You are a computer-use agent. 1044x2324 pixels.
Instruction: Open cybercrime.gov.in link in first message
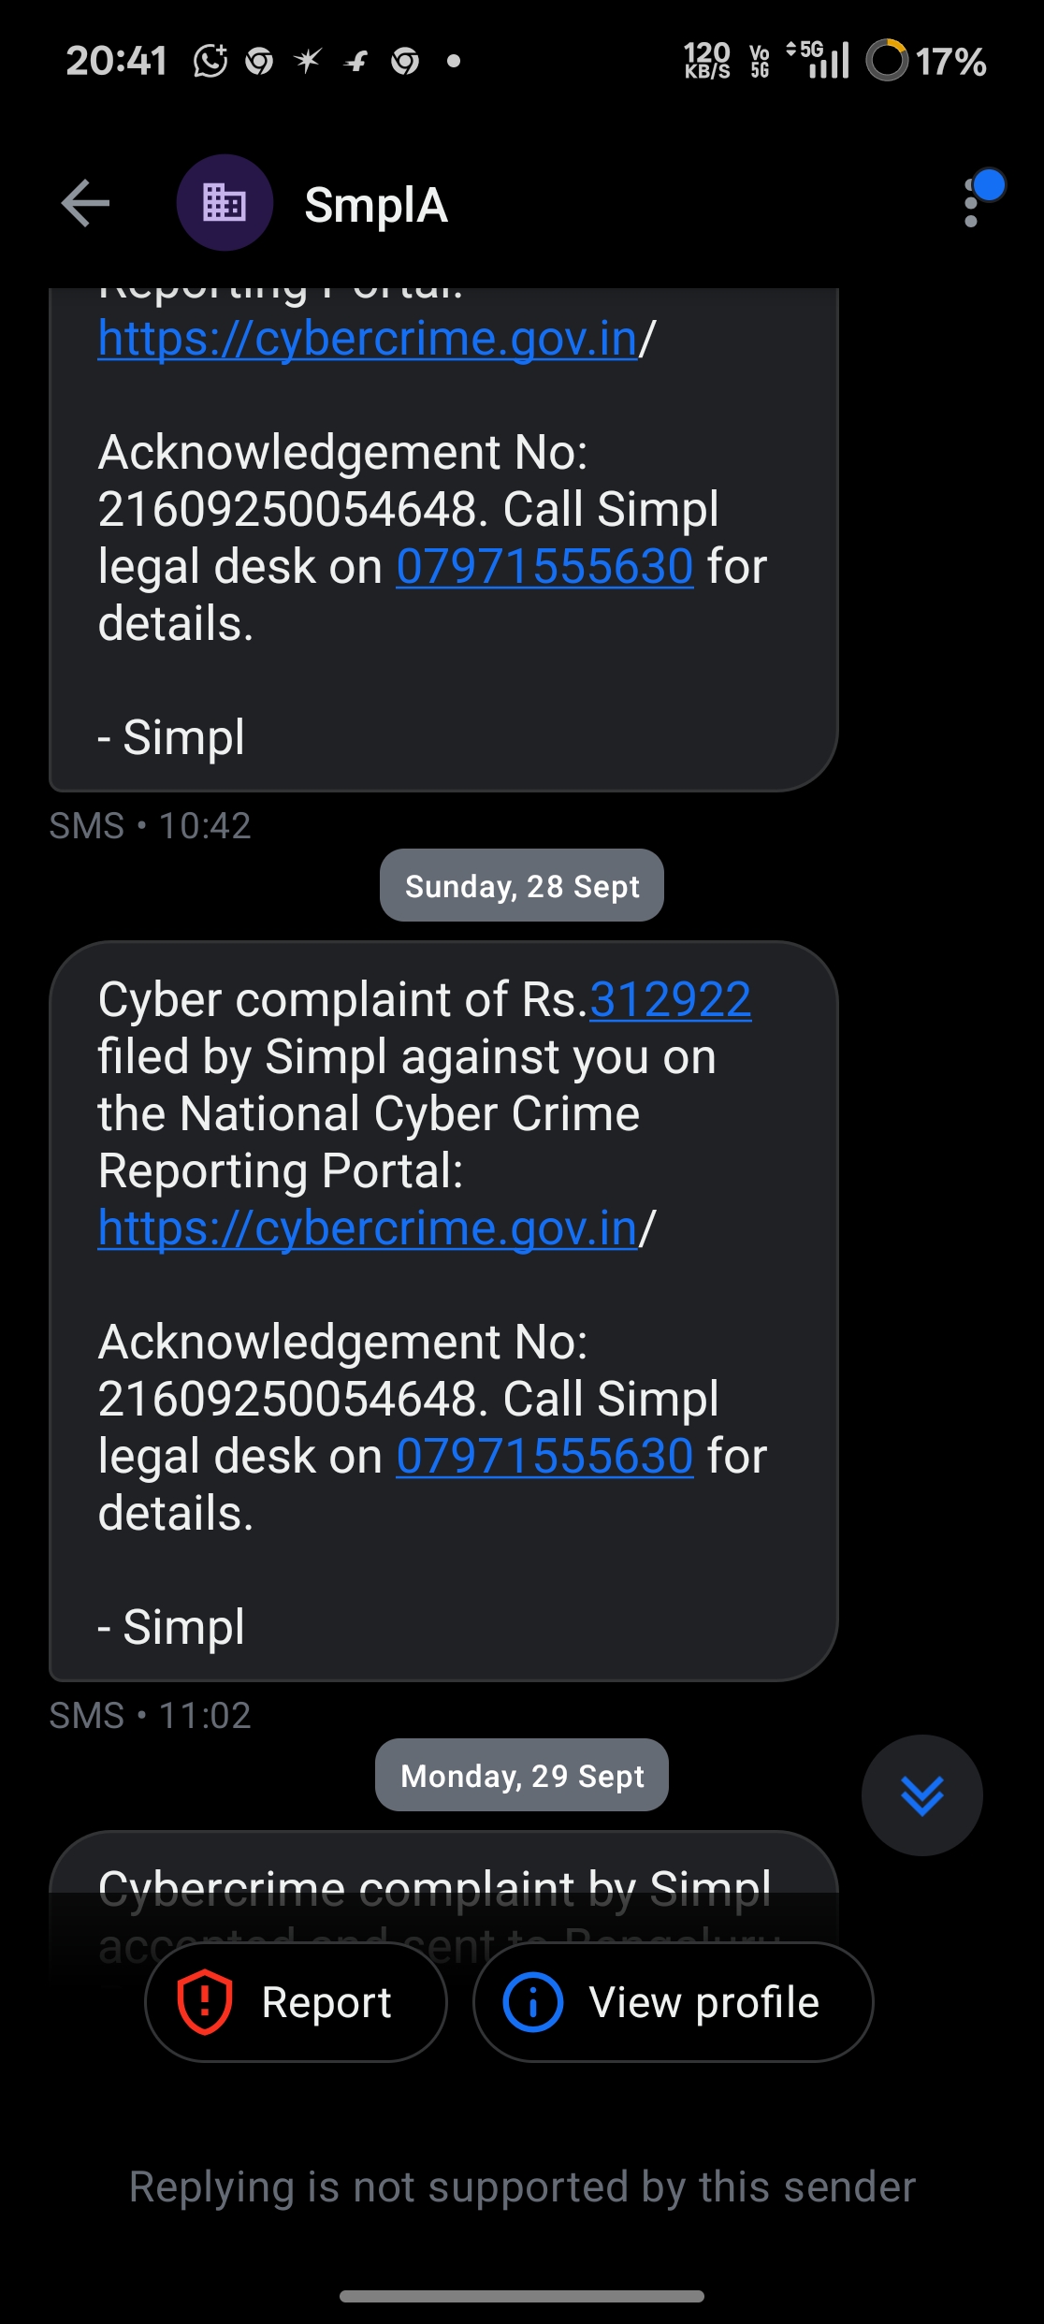(367, 339)
